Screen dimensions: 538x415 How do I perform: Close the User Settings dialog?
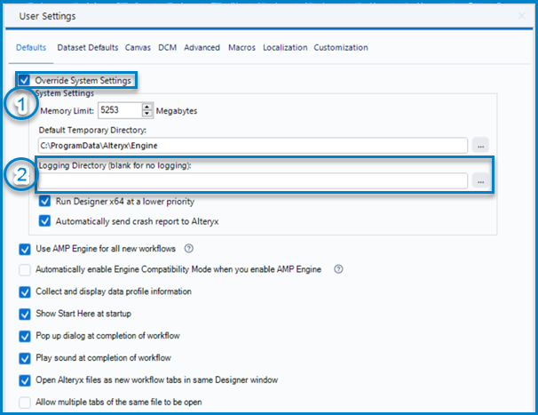coord(521,16)
